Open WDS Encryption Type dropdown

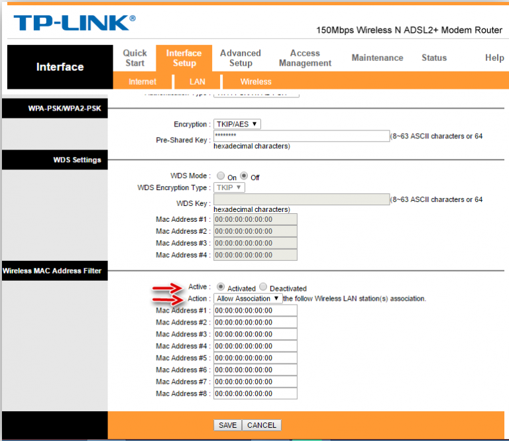pyautogui.click(x=229, y=187)
